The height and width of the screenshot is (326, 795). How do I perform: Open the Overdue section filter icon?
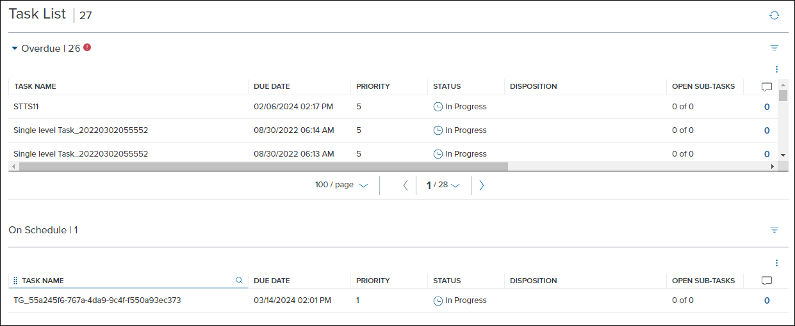tap(775, 48)
